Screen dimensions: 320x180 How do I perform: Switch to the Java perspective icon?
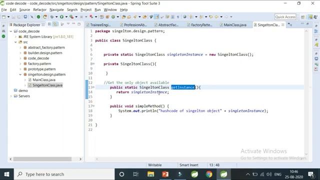[310, 17]
